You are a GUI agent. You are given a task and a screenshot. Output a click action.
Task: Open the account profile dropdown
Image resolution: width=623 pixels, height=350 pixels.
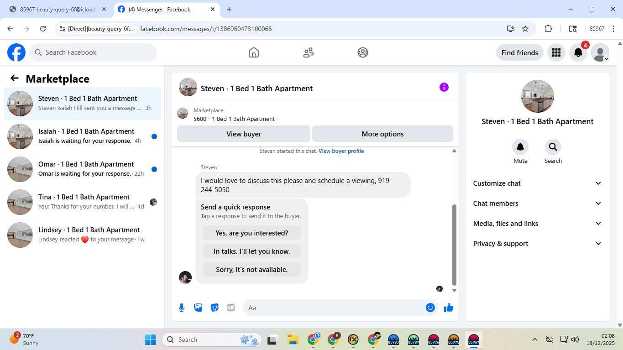click(600, 52)
